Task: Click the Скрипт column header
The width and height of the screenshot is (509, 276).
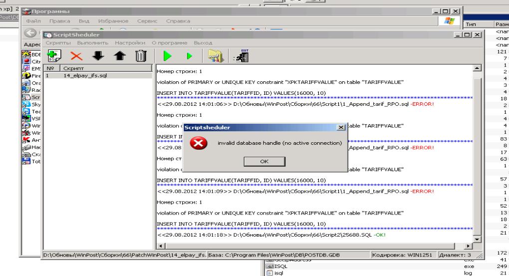Action: pos(106,68)
